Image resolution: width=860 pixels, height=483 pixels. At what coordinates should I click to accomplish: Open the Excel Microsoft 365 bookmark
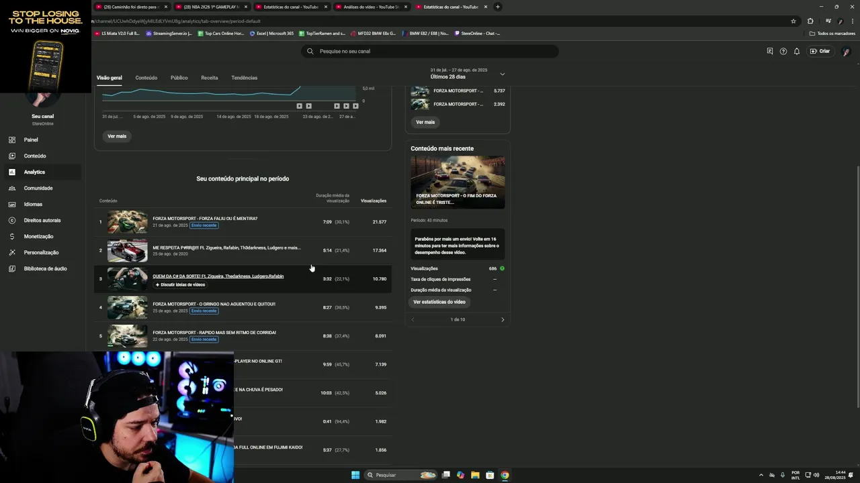(x=272, y=33)
